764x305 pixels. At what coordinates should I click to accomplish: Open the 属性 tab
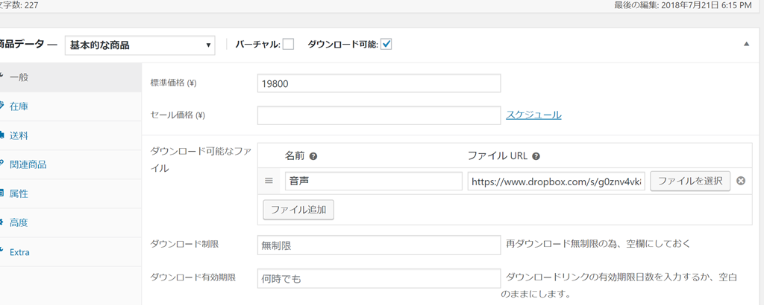[19, 193]
